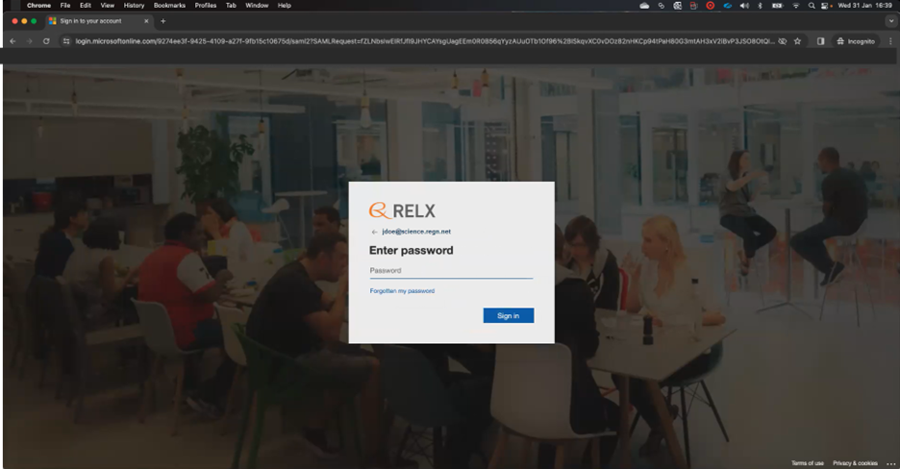
Task: Click the browser Back arrow
Action: coord(12,41)
